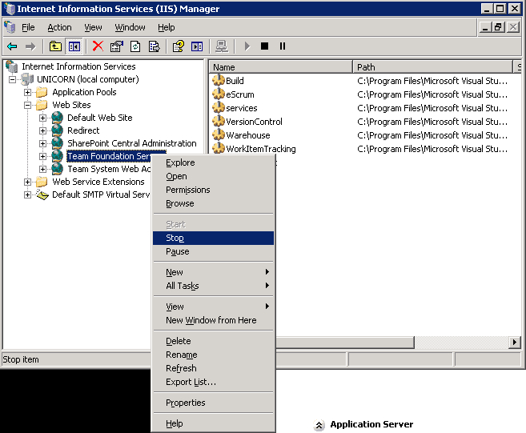Expand the Default Web Site node
526x433 pixels.
click(x=43, y=118)
